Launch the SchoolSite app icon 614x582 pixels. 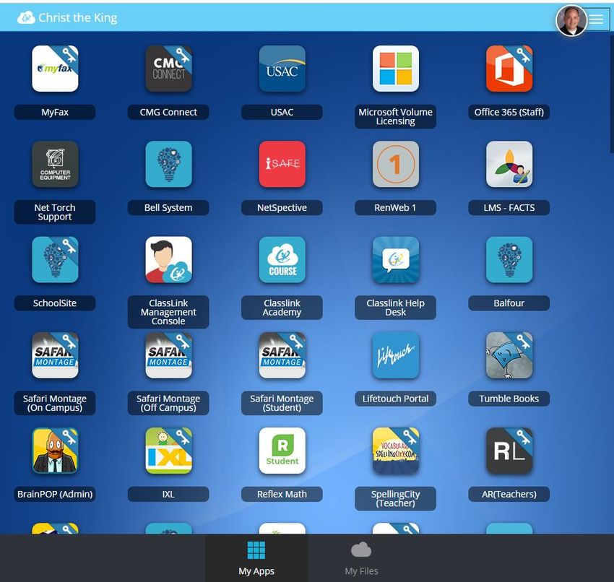tap(55, 259)
